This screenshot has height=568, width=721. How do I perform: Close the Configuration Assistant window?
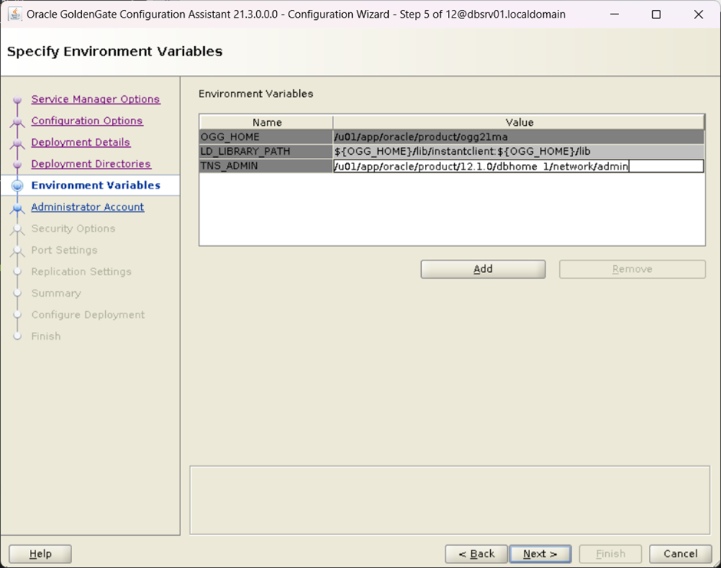click(x=699, y=15)
